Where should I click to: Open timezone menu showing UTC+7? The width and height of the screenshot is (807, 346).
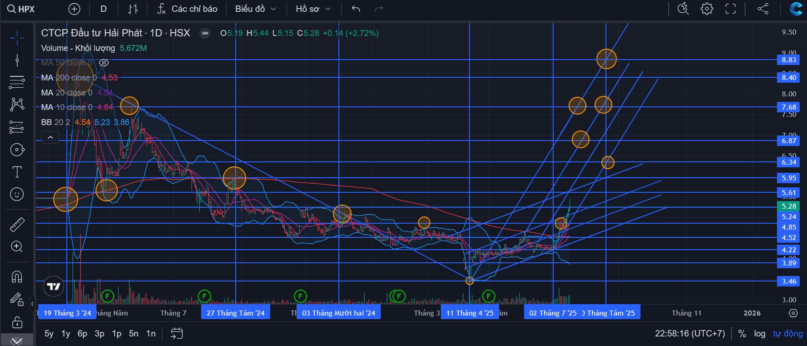point(690,334)
